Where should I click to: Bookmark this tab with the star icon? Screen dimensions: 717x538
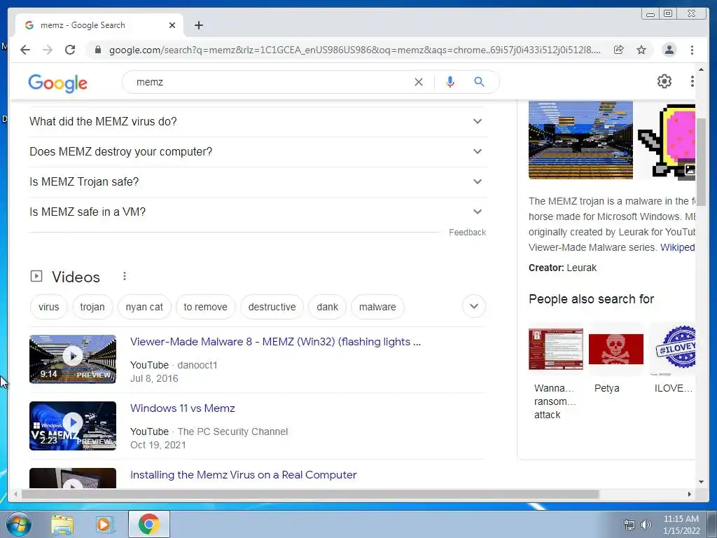tap(641, 50)
